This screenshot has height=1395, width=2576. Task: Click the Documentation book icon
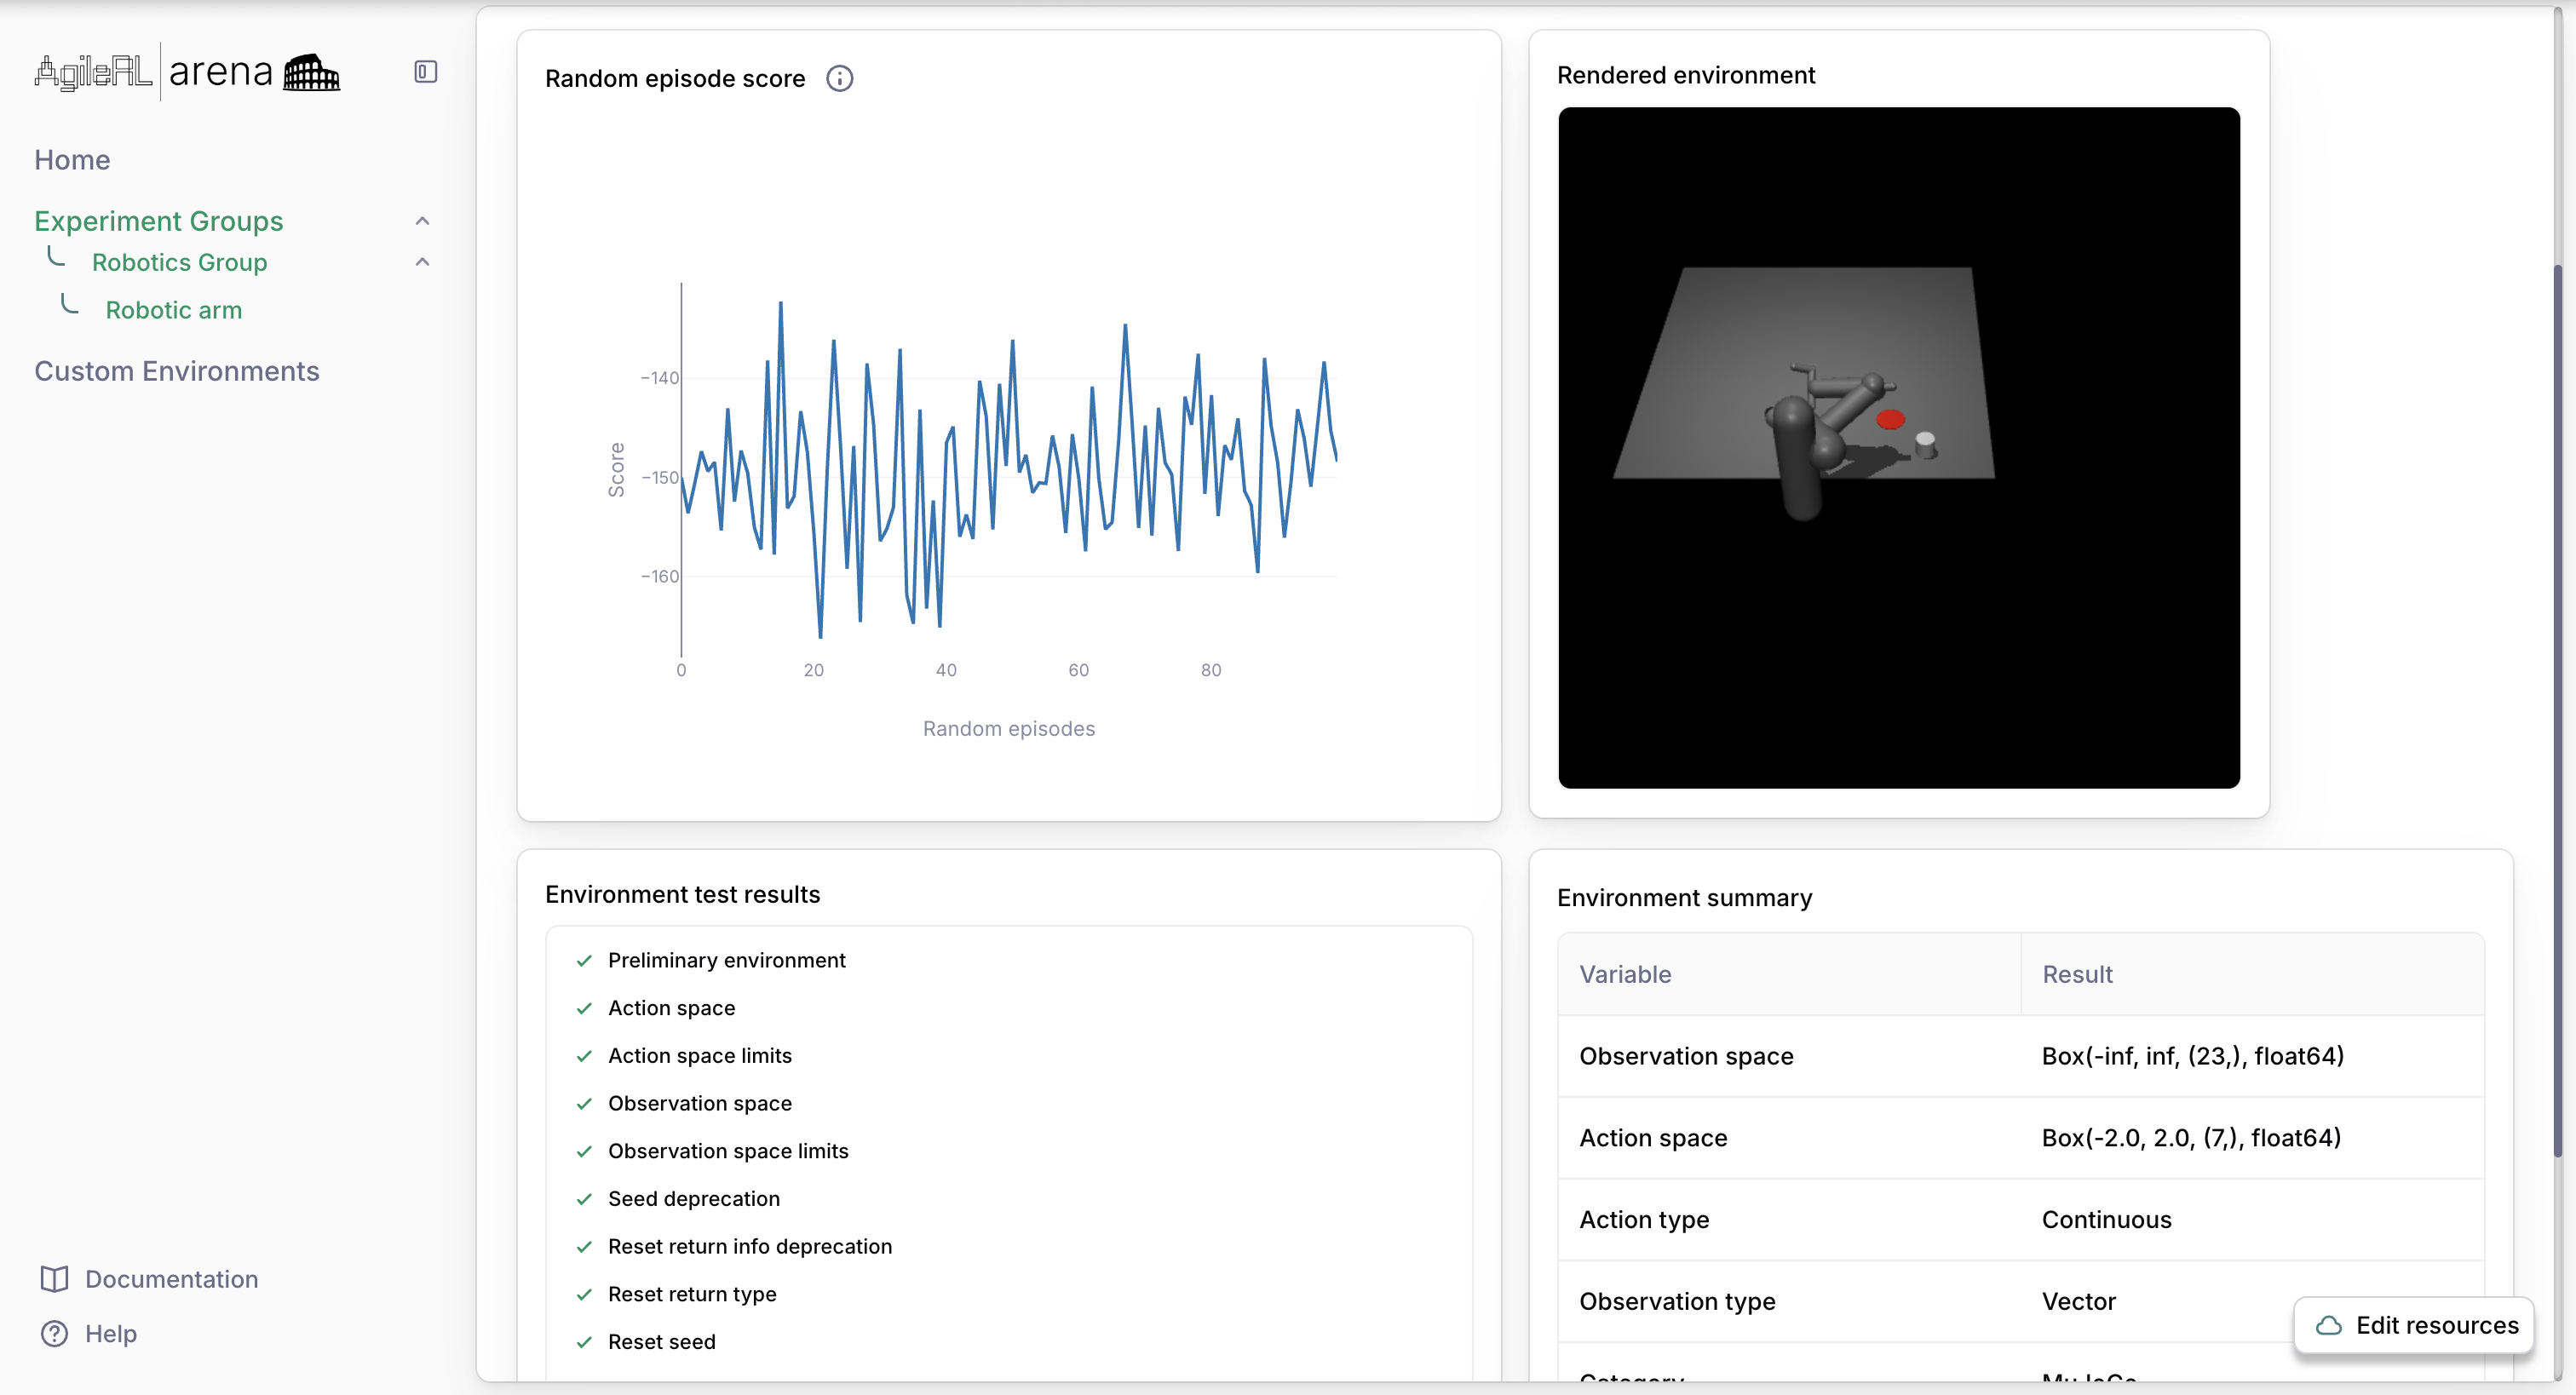tap(53, 1279)
